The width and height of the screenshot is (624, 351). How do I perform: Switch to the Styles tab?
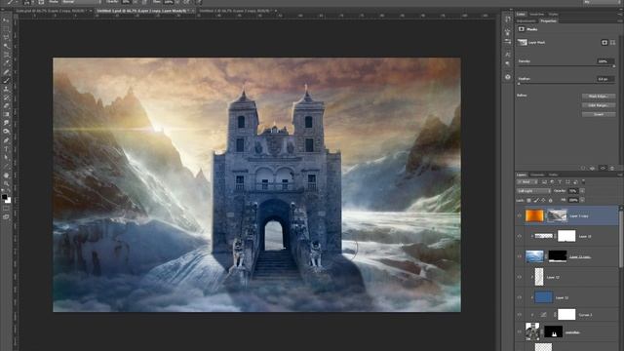pyautogui.click(x=554, y=14)
